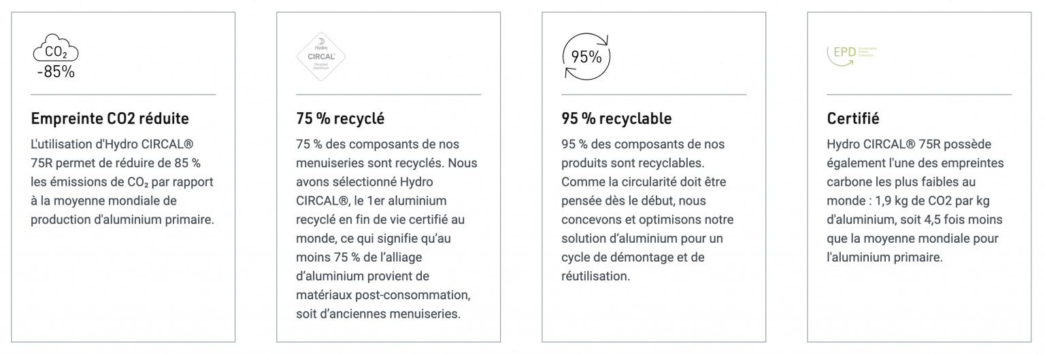Select the "75 % recyclé" heading

coord(340,119)
